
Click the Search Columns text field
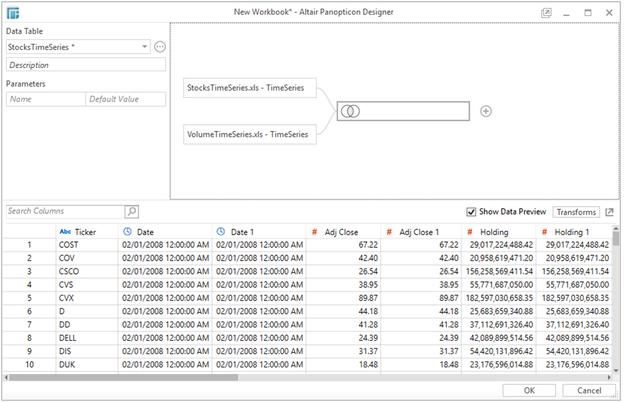pos(65,211)
